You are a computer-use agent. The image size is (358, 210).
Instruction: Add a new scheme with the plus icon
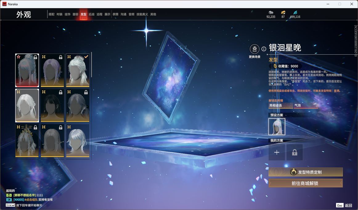coord(277,152)
